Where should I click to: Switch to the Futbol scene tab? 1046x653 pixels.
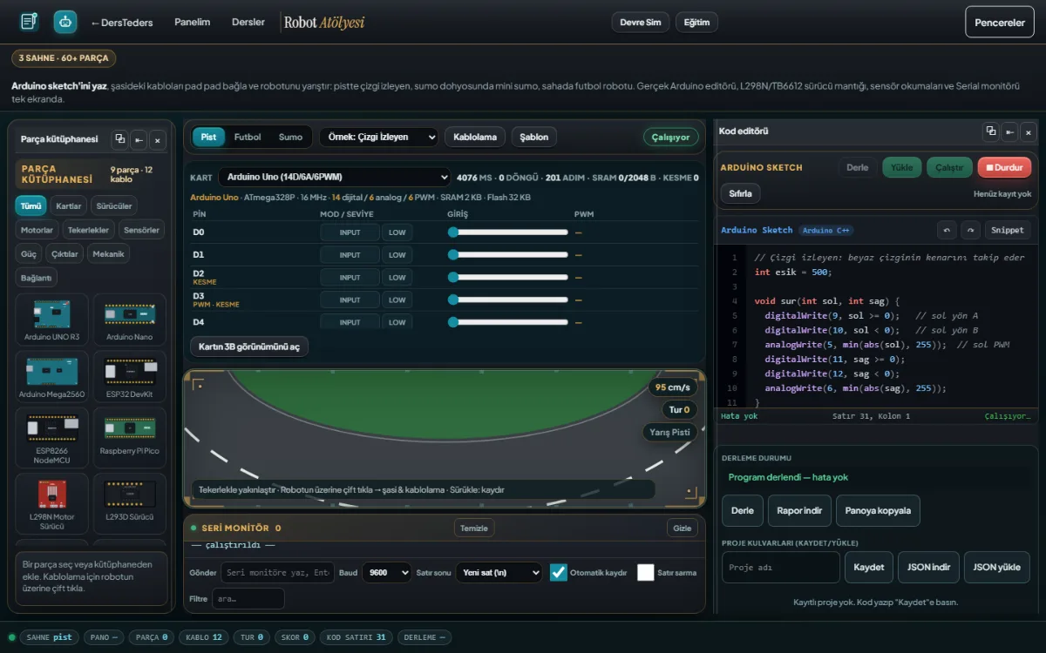tap(248, 137)
